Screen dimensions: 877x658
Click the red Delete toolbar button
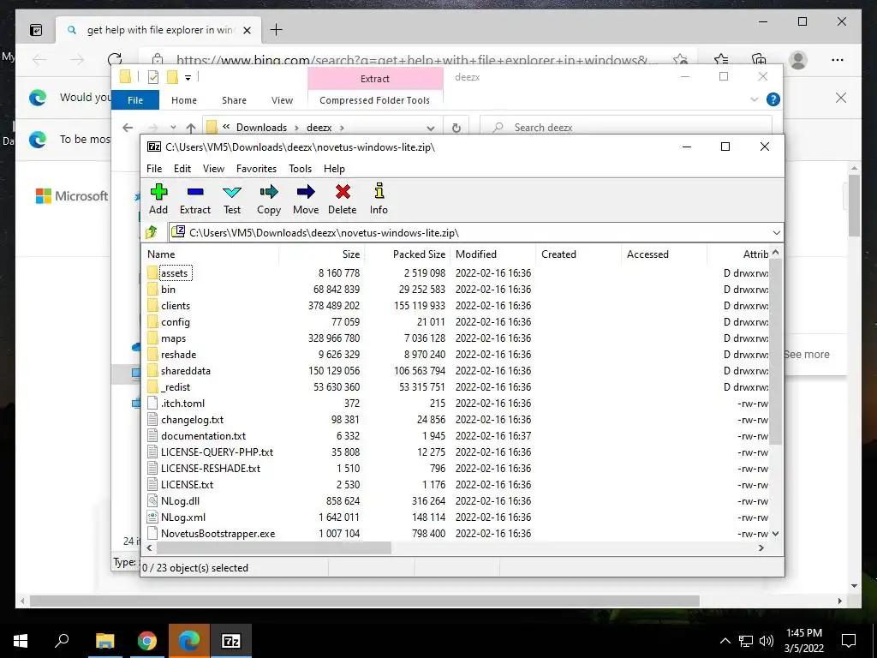343,199
